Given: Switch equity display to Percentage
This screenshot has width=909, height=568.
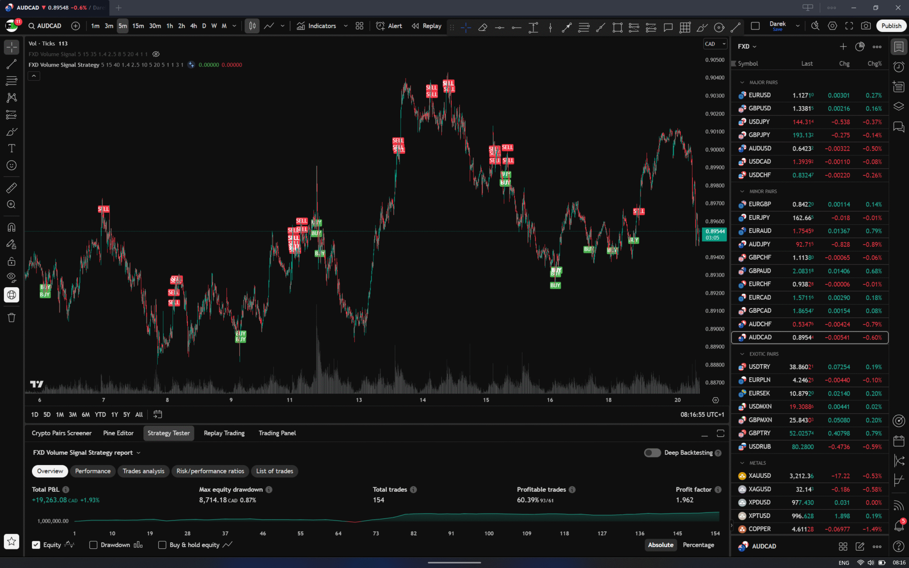Looking at the screenshot, I should point(698,544).
